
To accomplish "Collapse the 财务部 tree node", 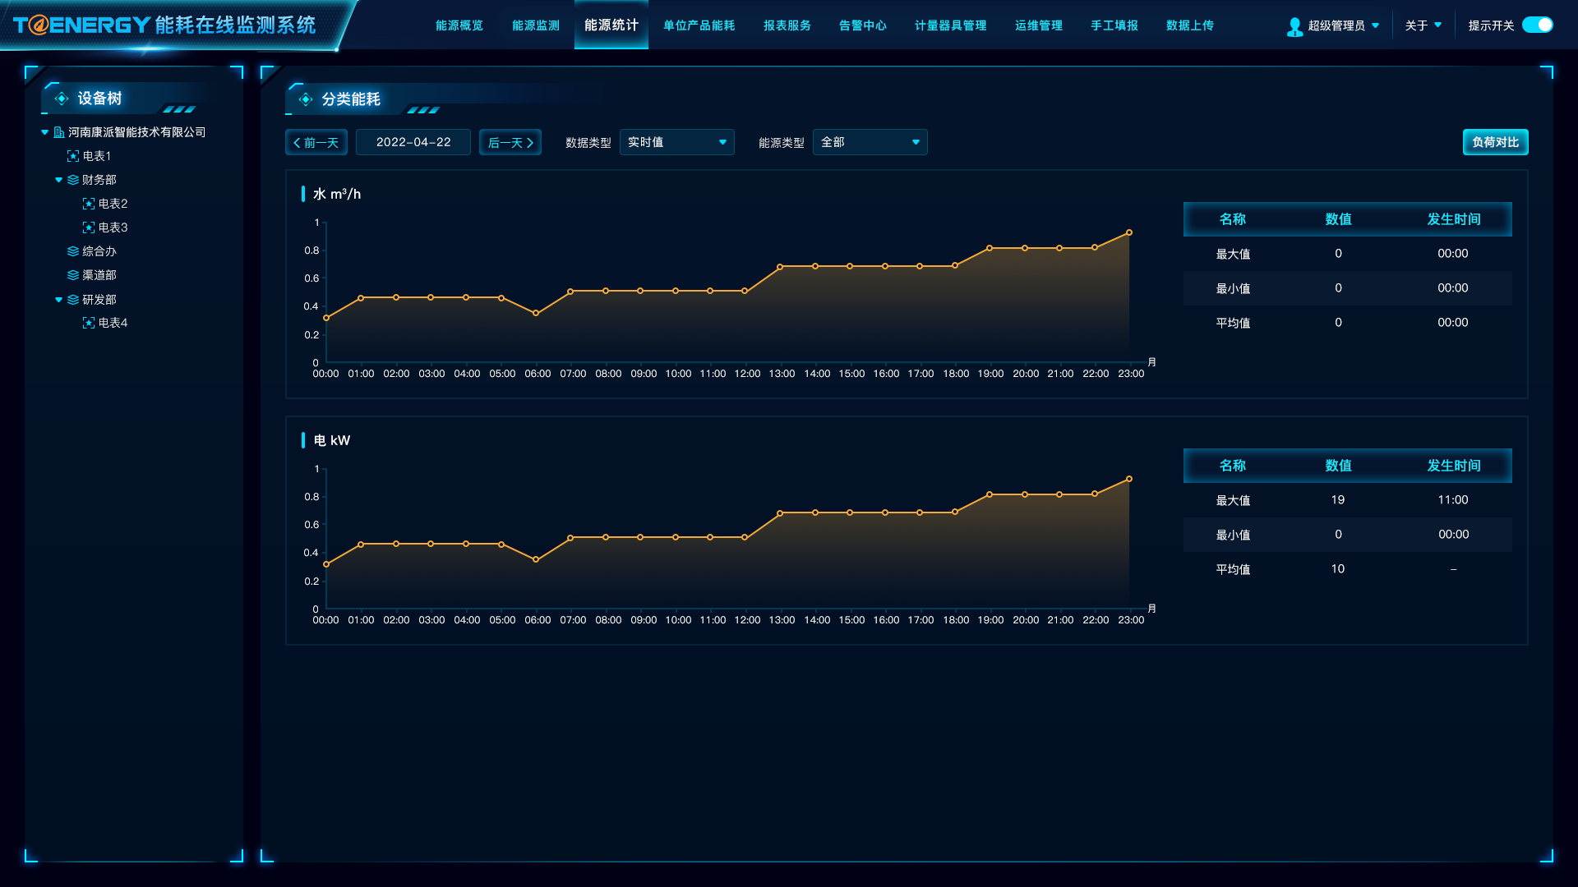I will click(x=58, y=180).
